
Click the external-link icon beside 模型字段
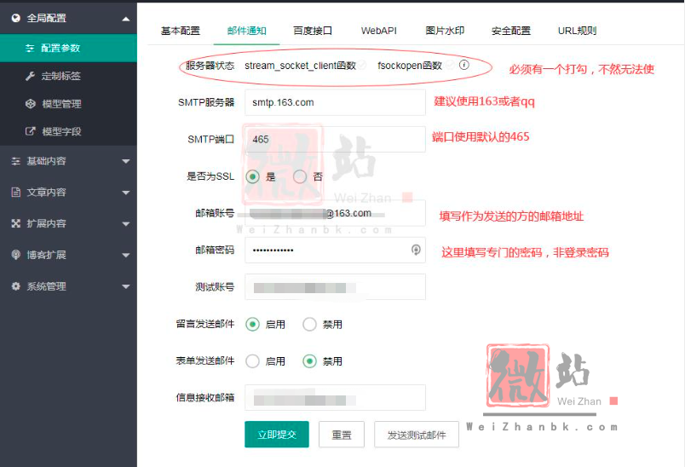tap(30, 131)
